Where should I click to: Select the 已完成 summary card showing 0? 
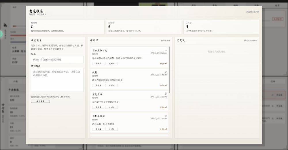[144, 27]
